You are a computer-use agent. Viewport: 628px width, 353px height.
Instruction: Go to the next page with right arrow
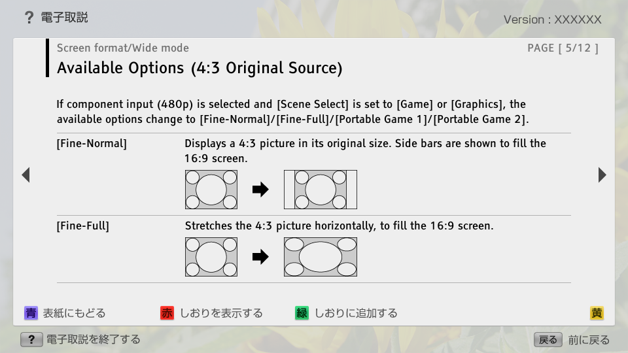[602, 175]
